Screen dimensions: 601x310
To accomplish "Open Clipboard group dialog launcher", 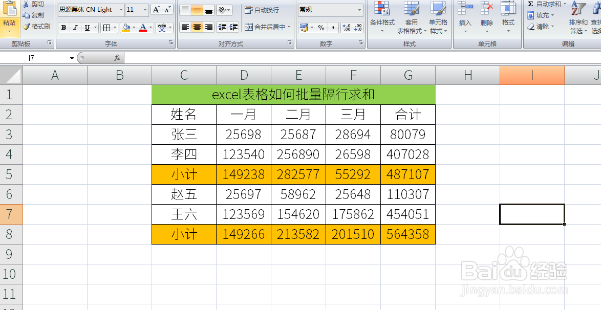I will click(50, 43).
